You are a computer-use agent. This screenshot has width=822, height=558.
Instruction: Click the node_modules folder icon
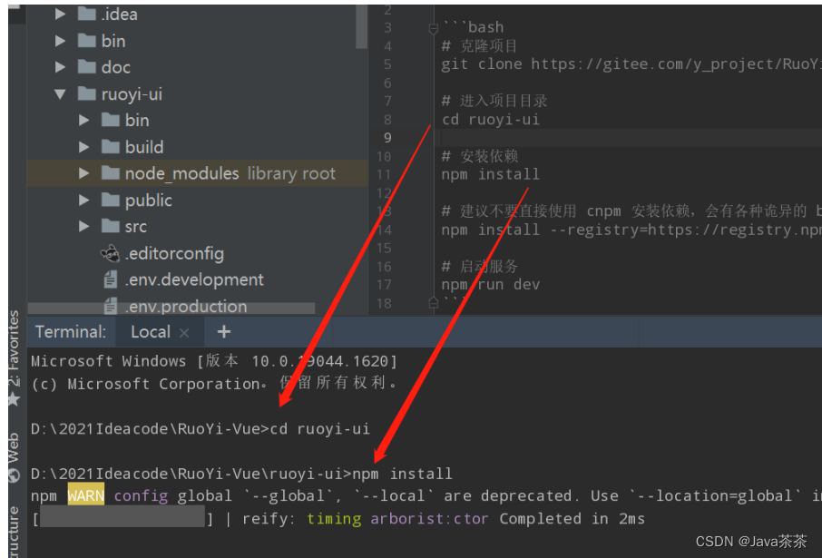click(x=110, y=172)
